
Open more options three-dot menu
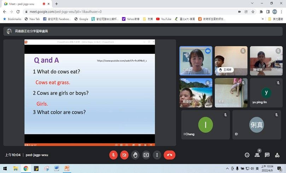click(x=157, y=155)
